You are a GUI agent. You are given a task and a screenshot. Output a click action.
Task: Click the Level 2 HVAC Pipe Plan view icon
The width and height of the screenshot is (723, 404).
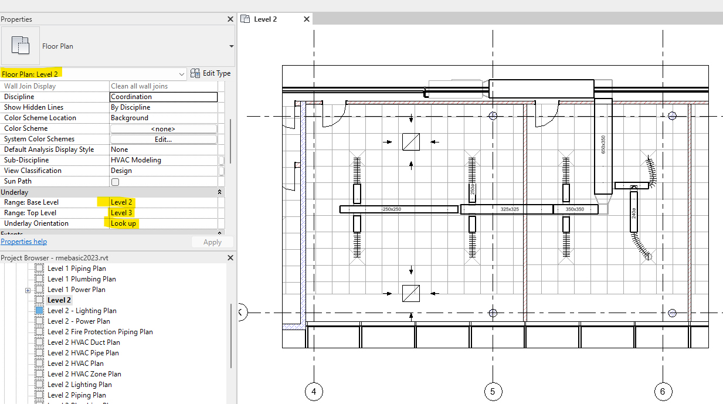pos(39,352)
